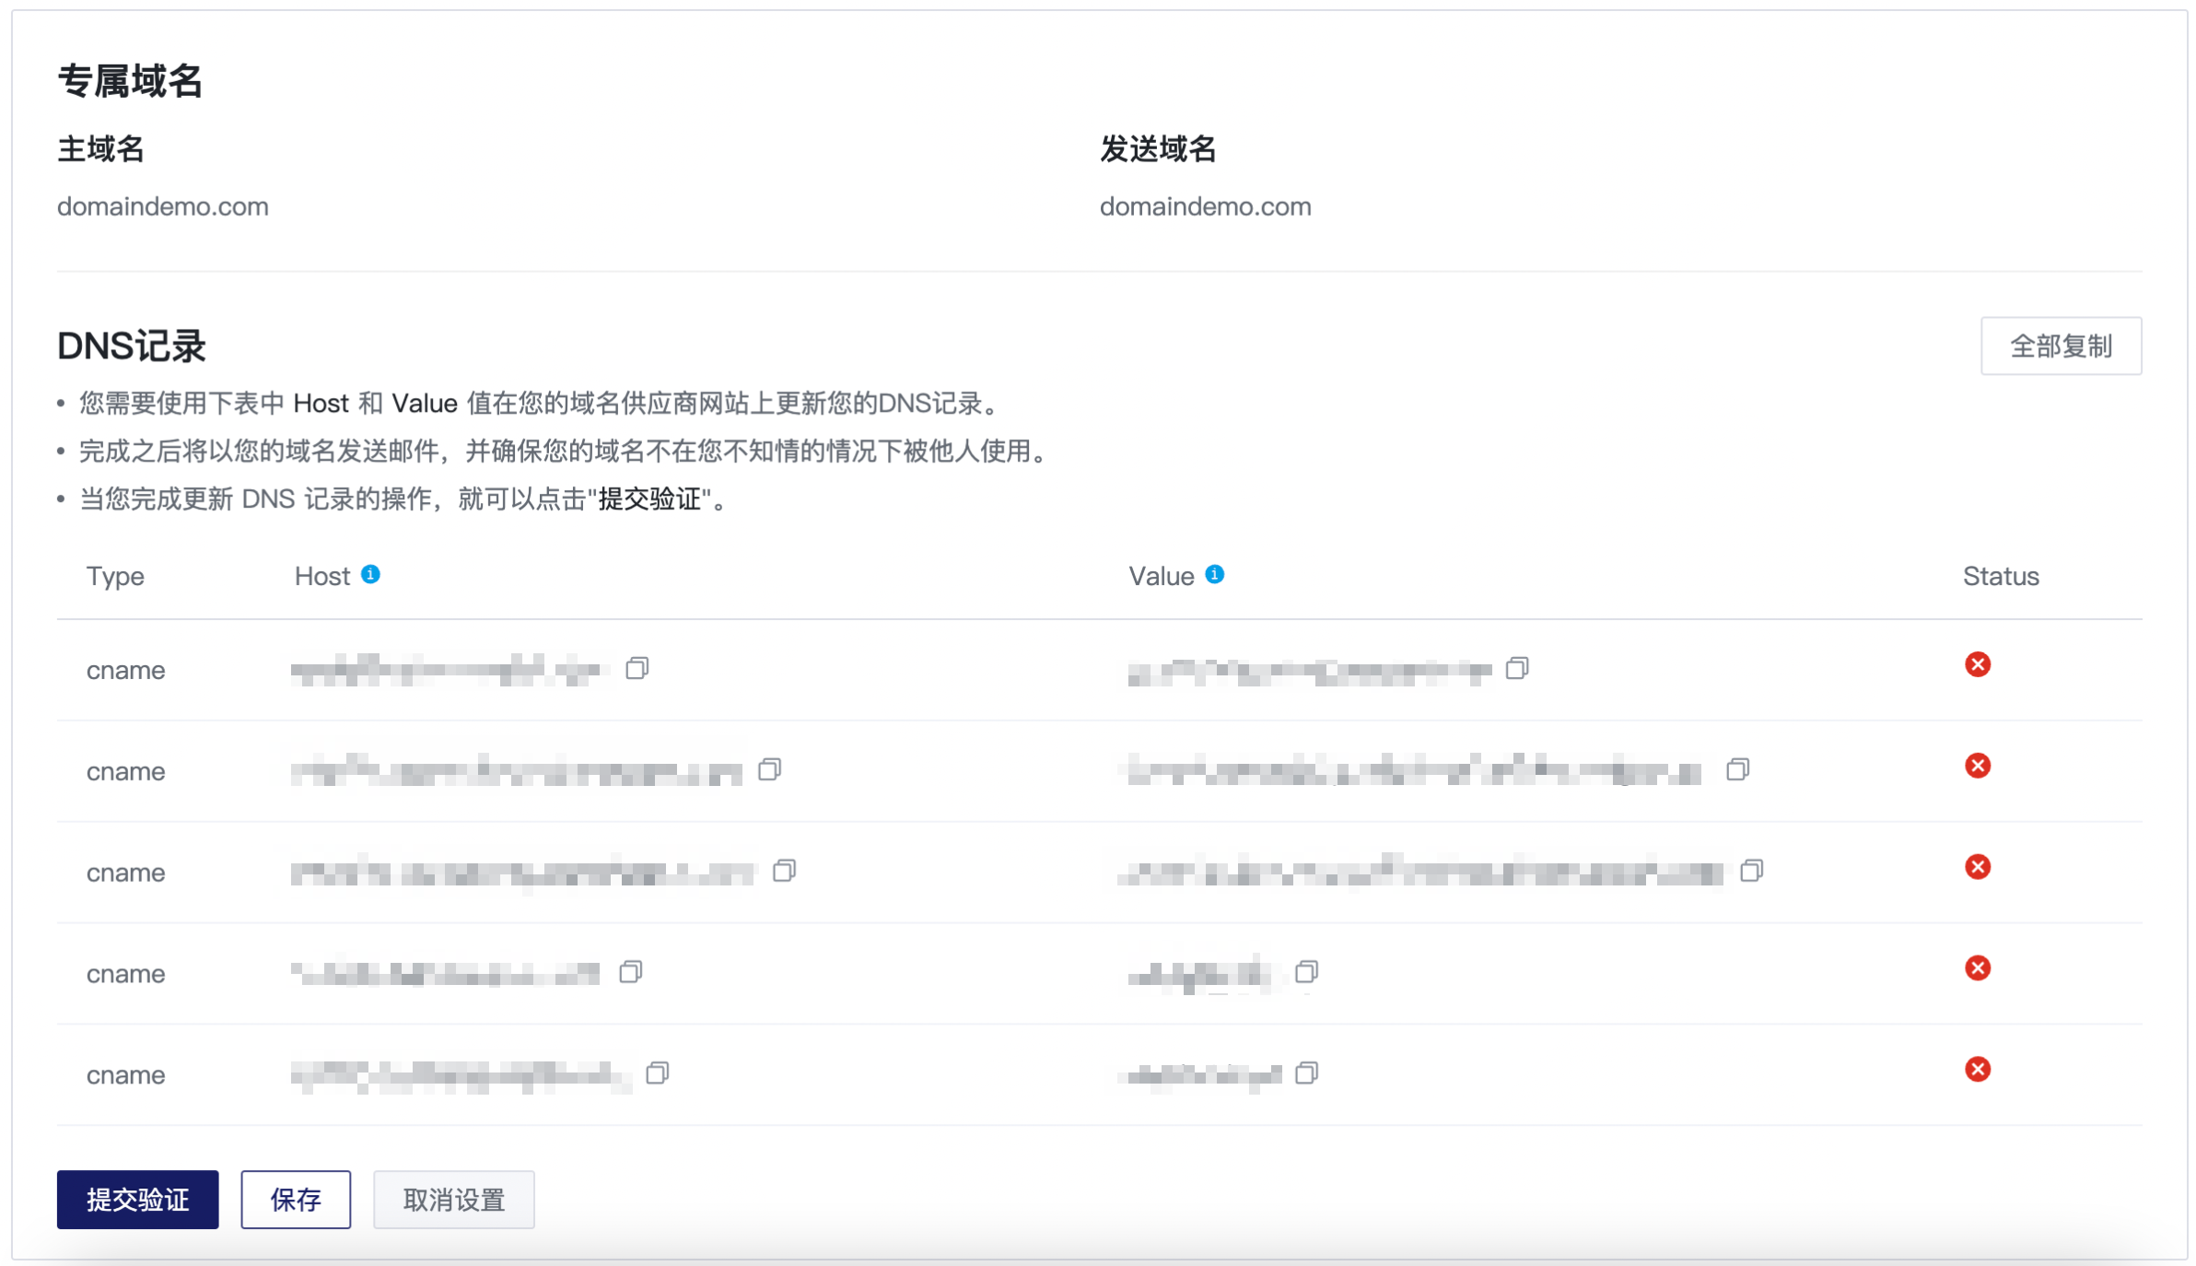This screenshot has width=2196, height=1266.
Task: Click the Value column info icon
Action: tap(1215, 575)
